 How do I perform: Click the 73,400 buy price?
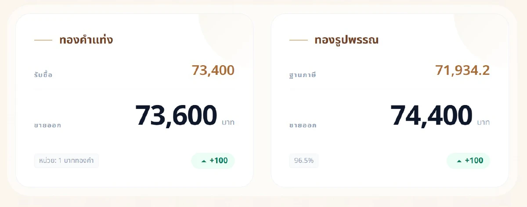[213, 70]
